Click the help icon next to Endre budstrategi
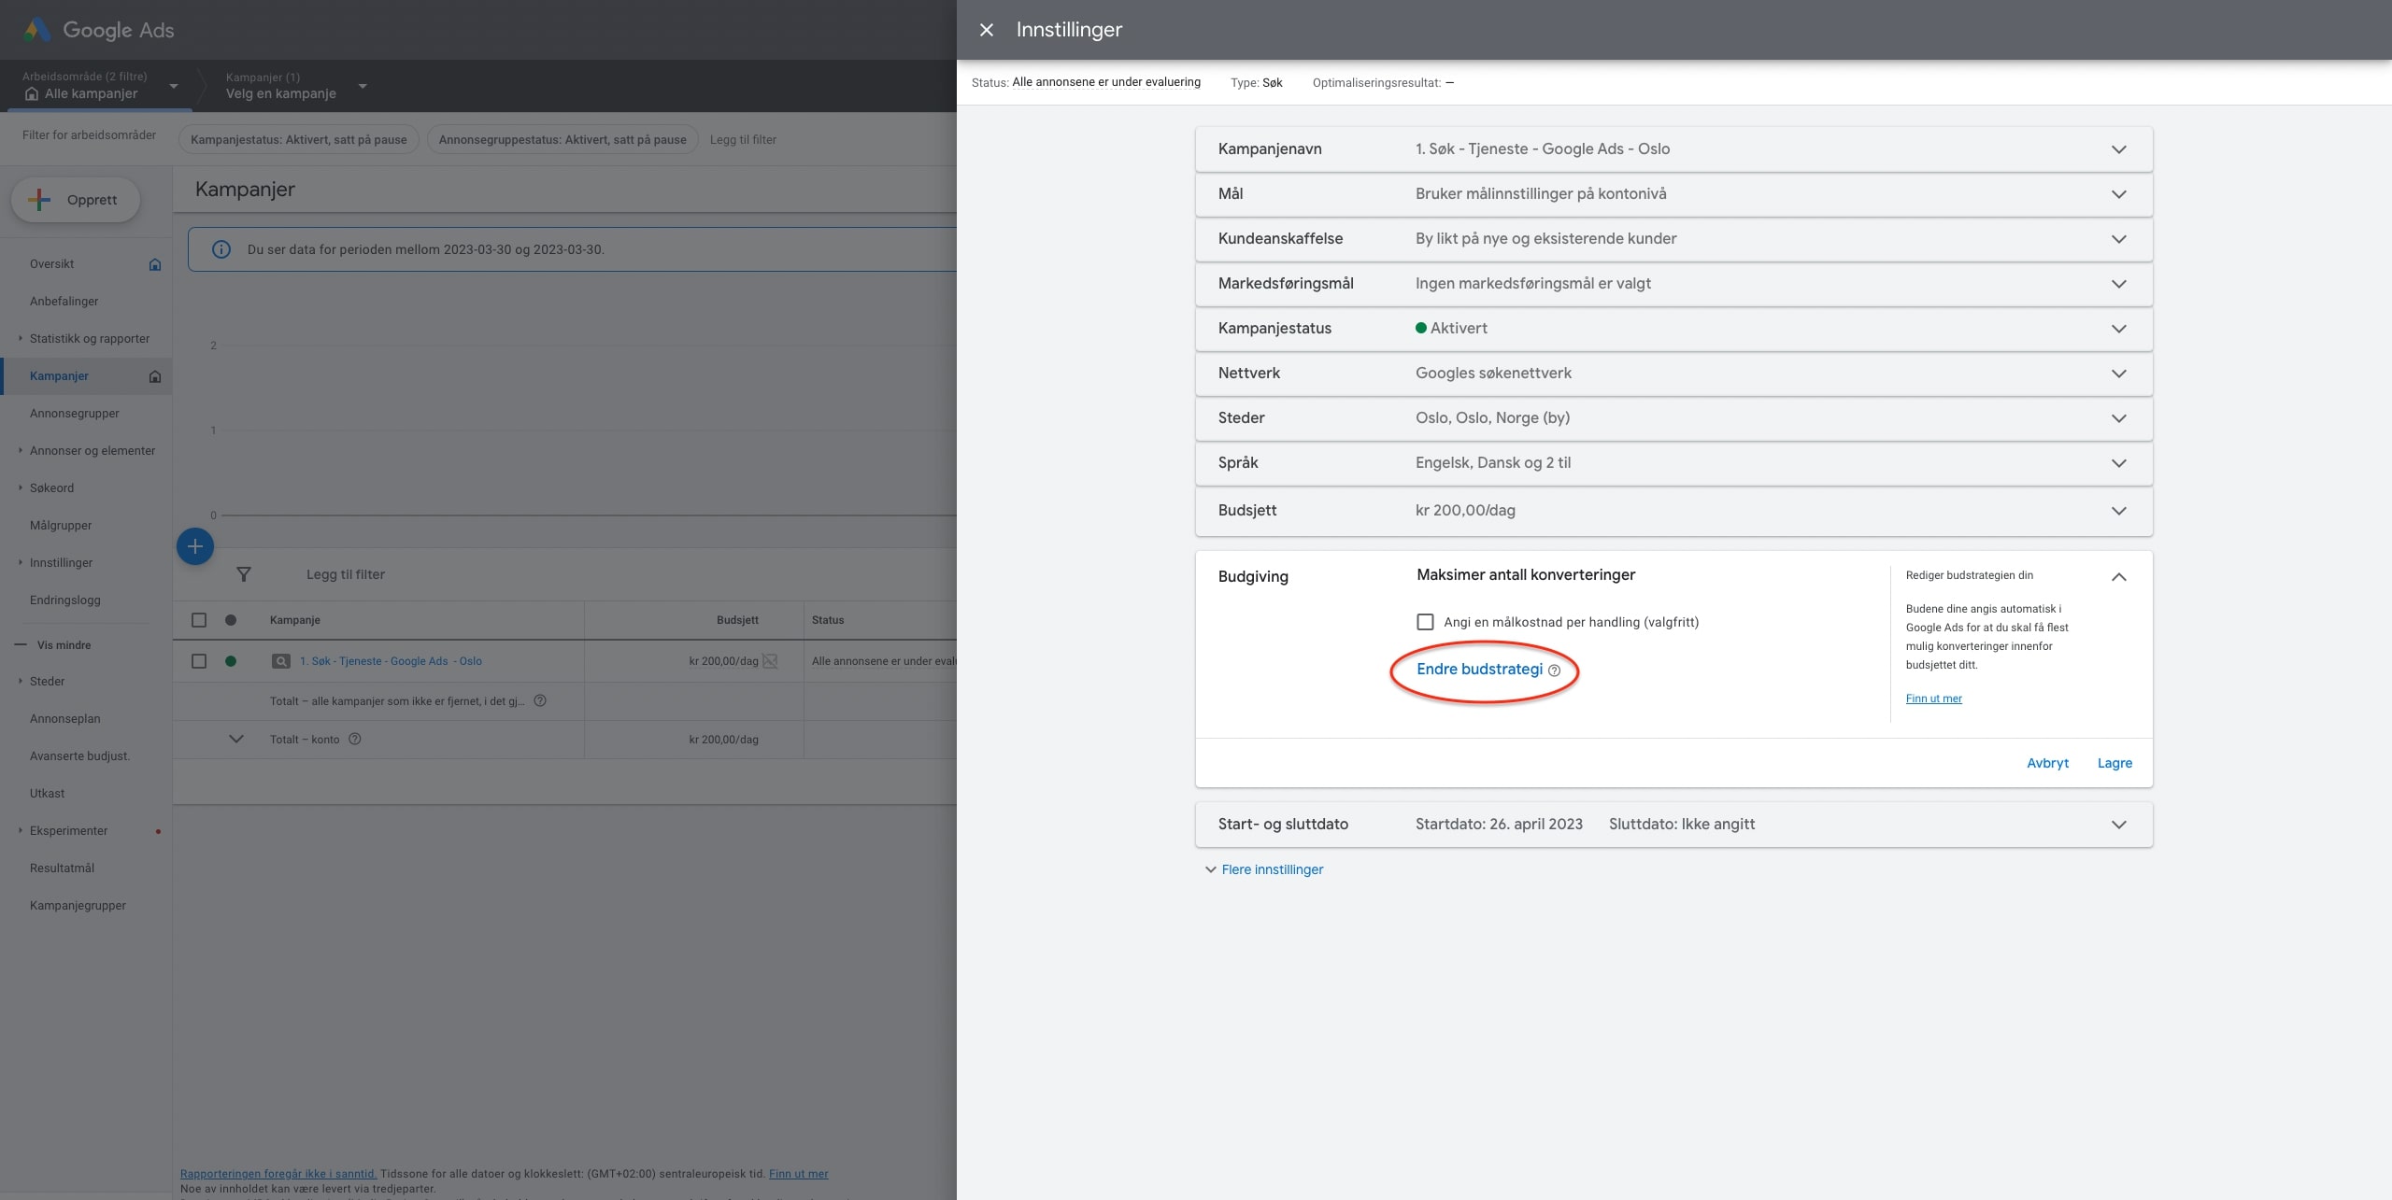Viewport: 2392px width, 1200px height. pos(1554,671)
